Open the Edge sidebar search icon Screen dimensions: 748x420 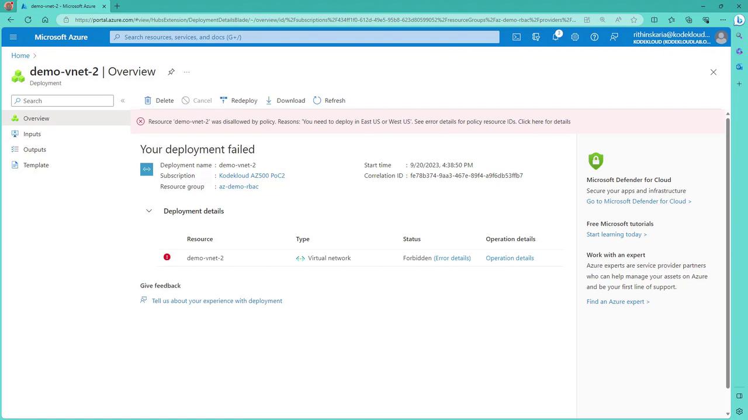point(739,36)
